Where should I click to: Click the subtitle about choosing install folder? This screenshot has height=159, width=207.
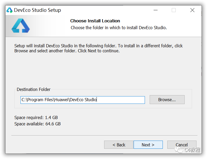click(x=119, y=28)
